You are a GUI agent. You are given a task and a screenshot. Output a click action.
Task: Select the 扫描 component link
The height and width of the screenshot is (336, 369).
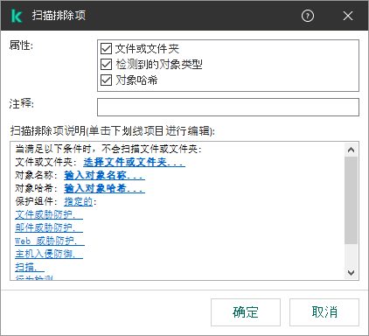30,267
